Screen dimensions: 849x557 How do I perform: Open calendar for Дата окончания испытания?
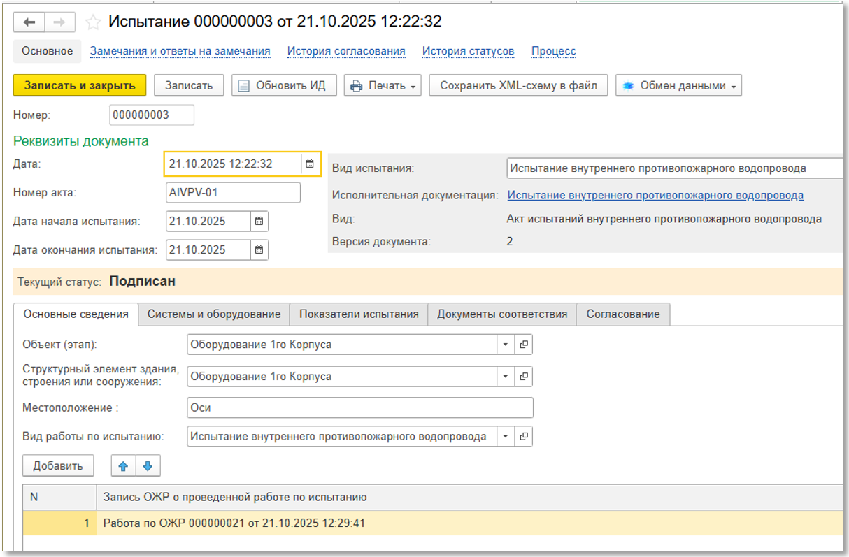tap(259, 250)
